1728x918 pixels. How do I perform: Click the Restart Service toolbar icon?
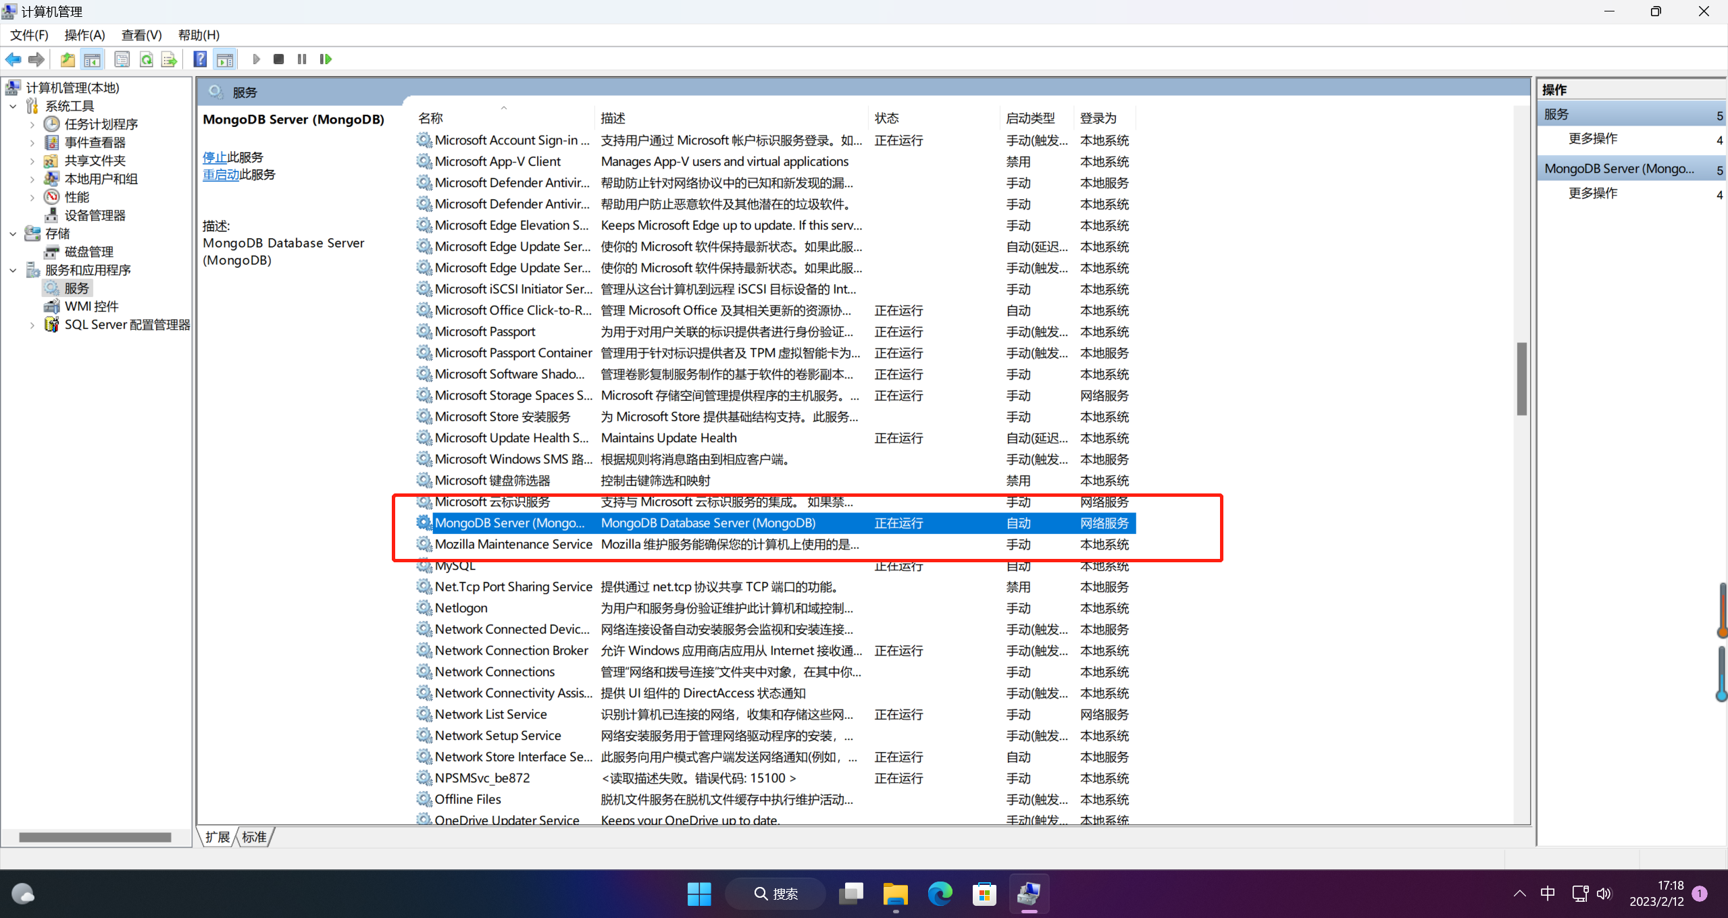coord(326,59)
